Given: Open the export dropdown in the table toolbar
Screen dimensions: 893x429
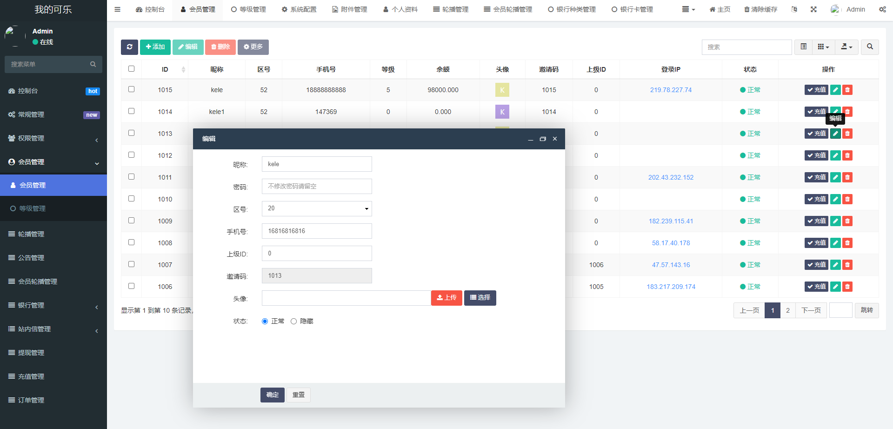Looking at the screenshot, I should tap(846, 47).
